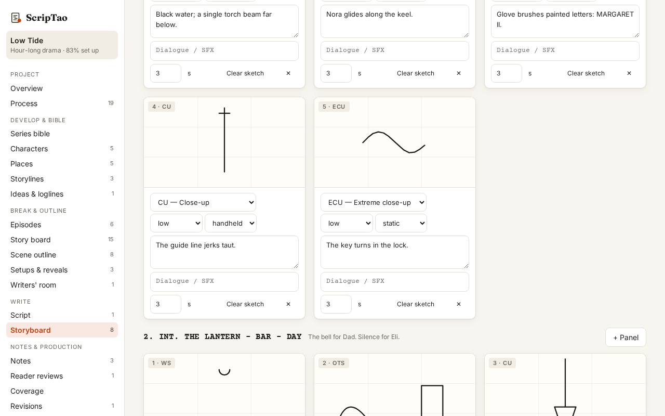Delete the Black water panel via ×
Viewport: 665px width, 416px height.
point(288,73)
